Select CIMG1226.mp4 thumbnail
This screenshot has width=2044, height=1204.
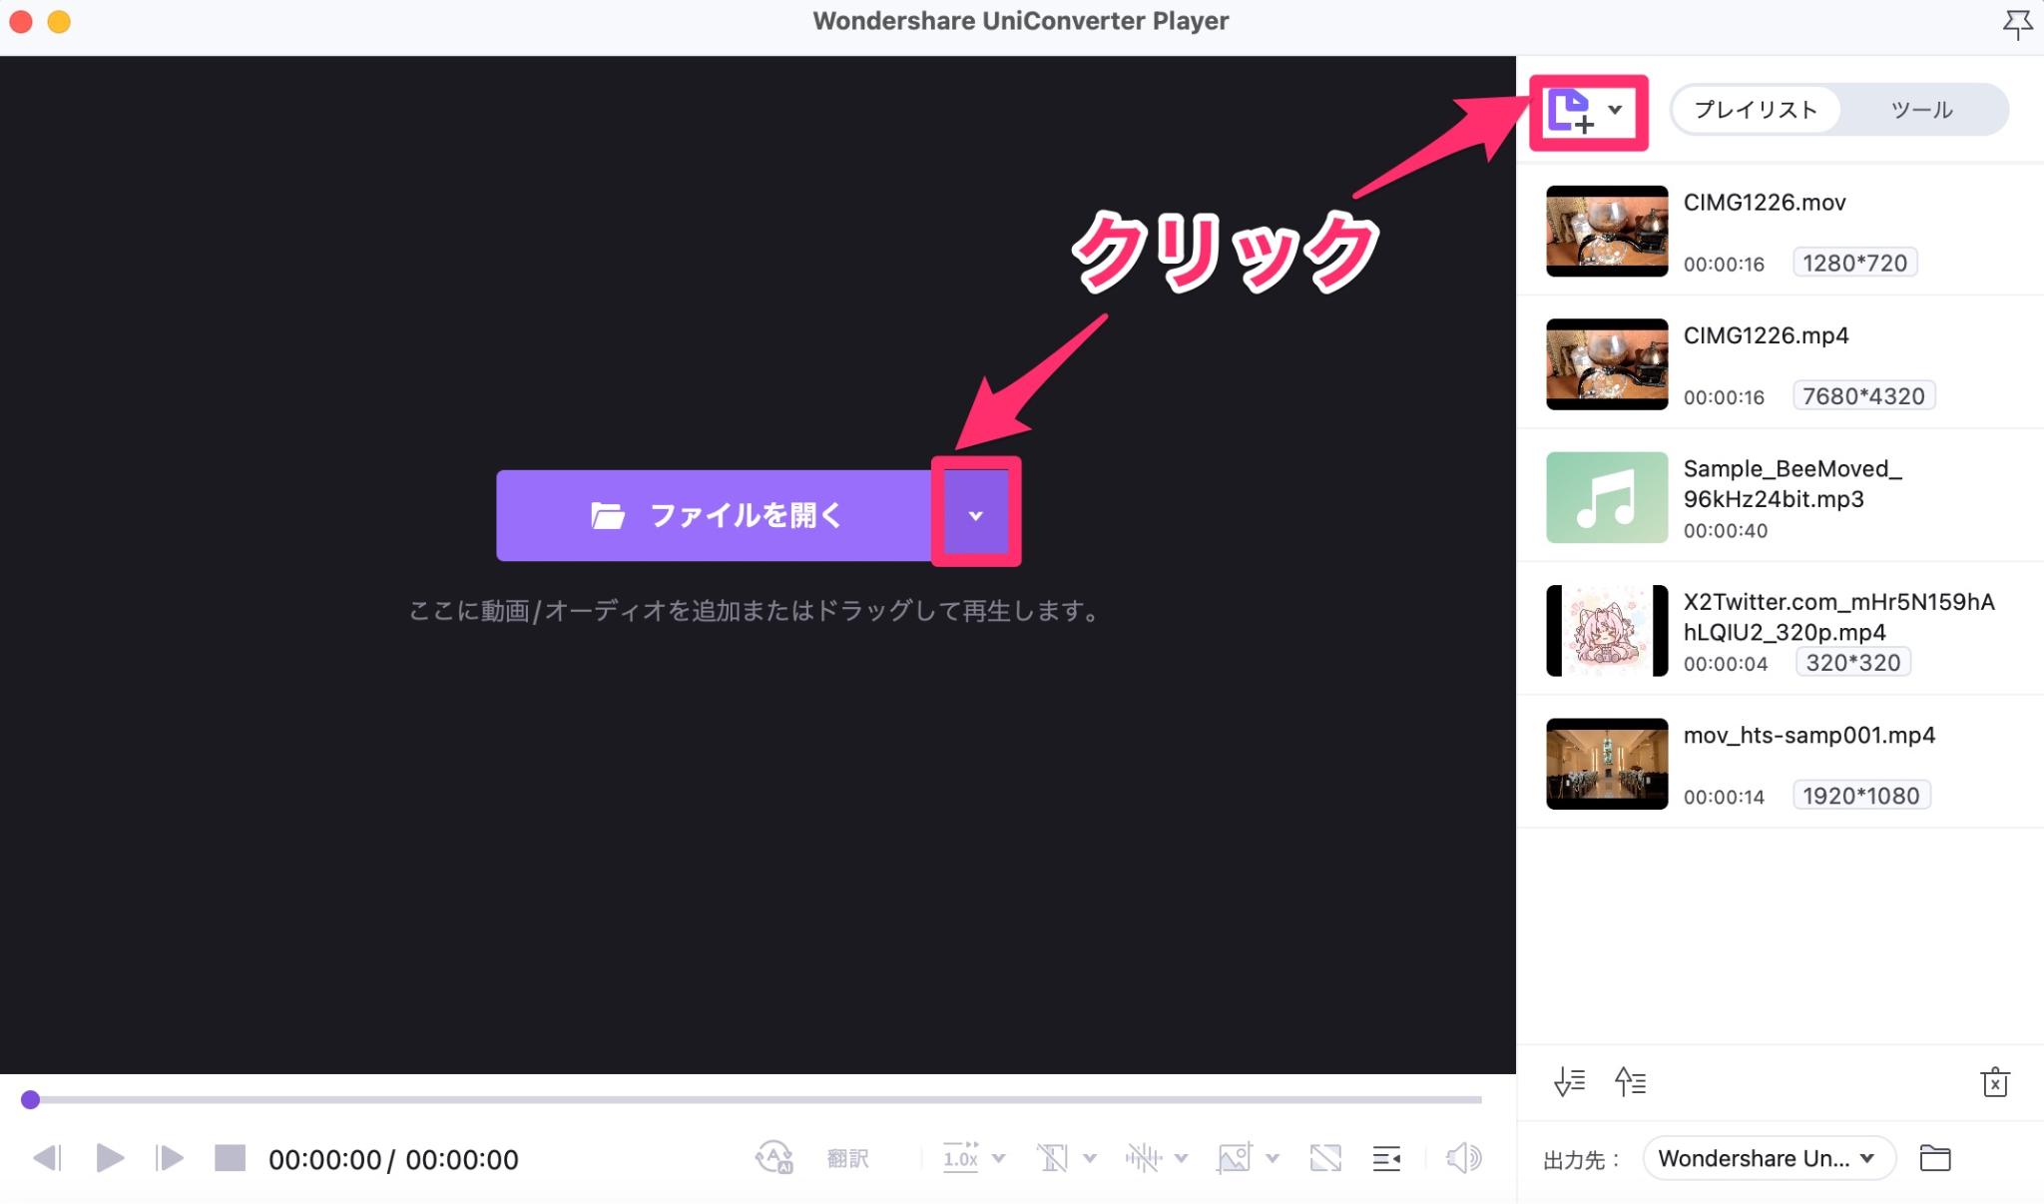(1607, 364)
